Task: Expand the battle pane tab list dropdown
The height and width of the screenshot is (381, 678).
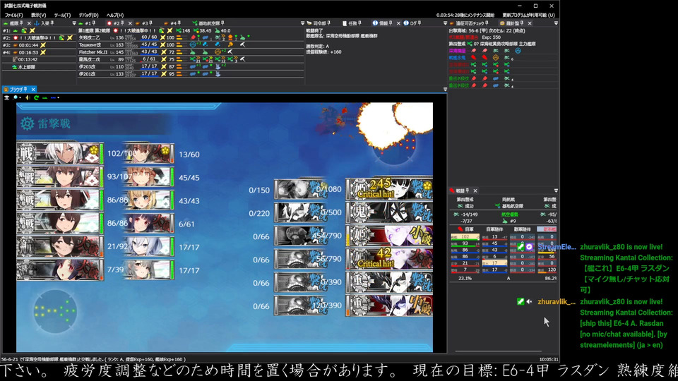Action: [556, 190]
